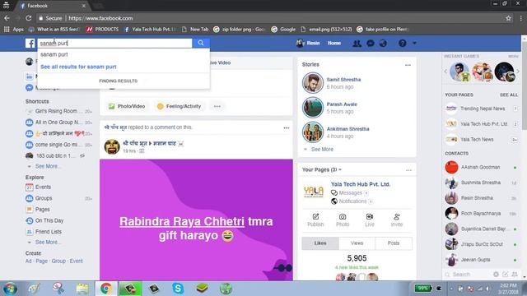527x296 pixels.
Task: Open Stories options ellipsis menu
Action: click(x=408, y=65)
